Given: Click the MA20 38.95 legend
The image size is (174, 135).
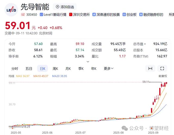Looking at the screenshot, I should click(60, 76).
